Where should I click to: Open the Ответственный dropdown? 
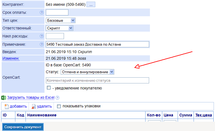pos(60,28)
